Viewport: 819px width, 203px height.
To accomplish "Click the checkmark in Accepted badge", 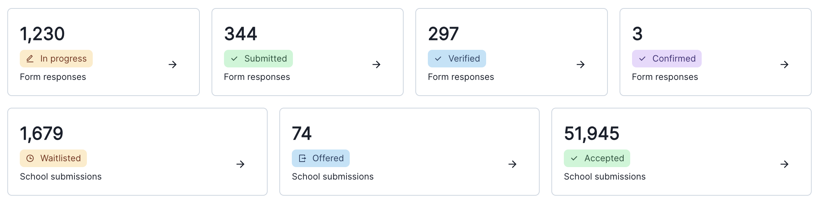I will 574,158.
